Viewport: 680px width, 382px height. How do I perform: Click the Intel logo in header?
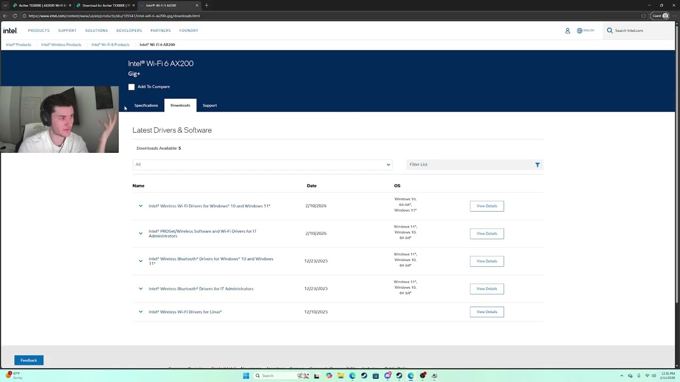pyautogui.click(x=10, y=31)
